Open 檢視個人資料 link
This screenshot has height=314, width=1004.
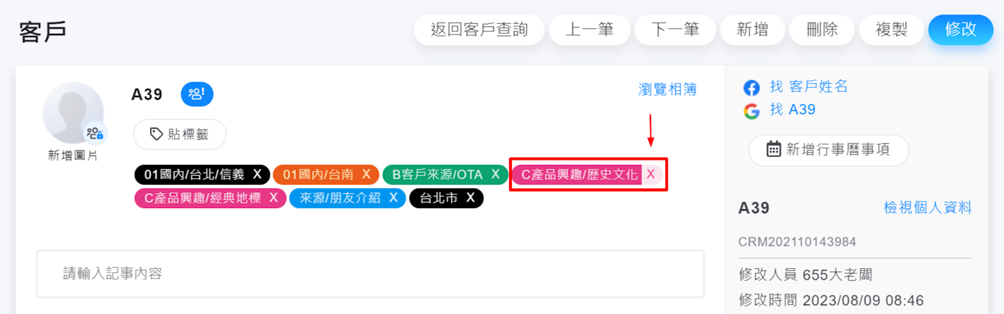[927, 207]
